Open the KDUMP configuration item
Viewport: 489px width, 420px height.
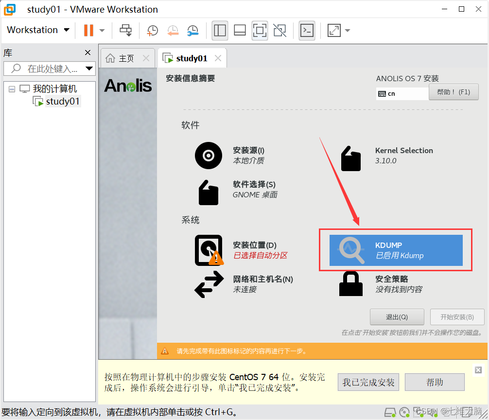click(396, 250)
